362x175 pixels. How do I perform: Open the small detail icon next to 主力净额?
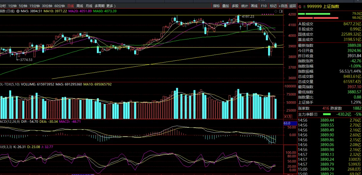[316, 114]
